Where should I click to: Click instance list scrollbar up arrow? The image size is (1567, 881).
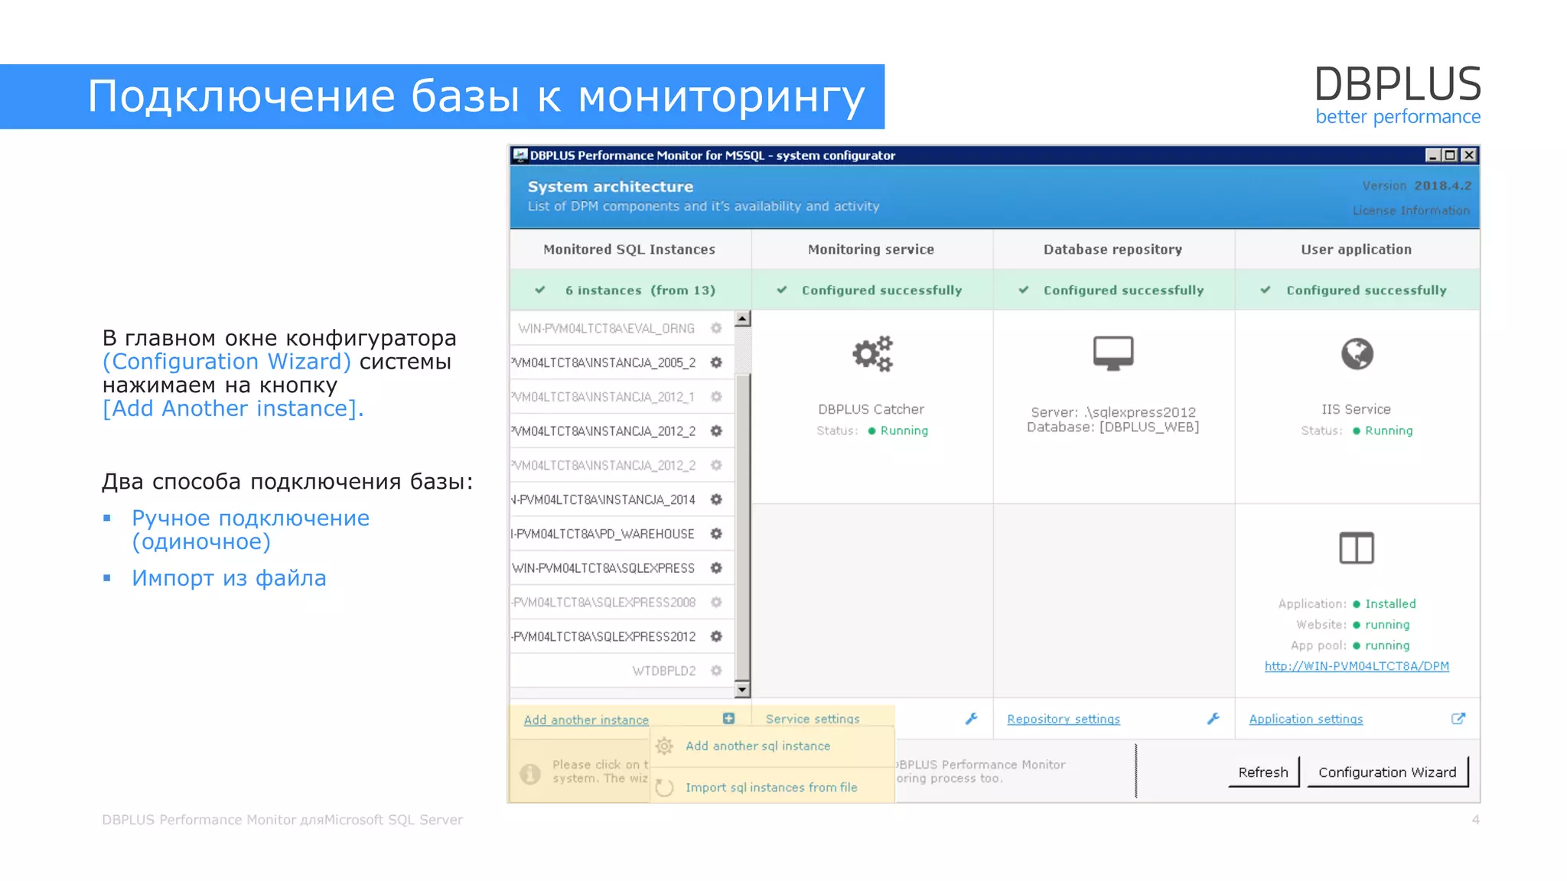(x=742, y=319)
